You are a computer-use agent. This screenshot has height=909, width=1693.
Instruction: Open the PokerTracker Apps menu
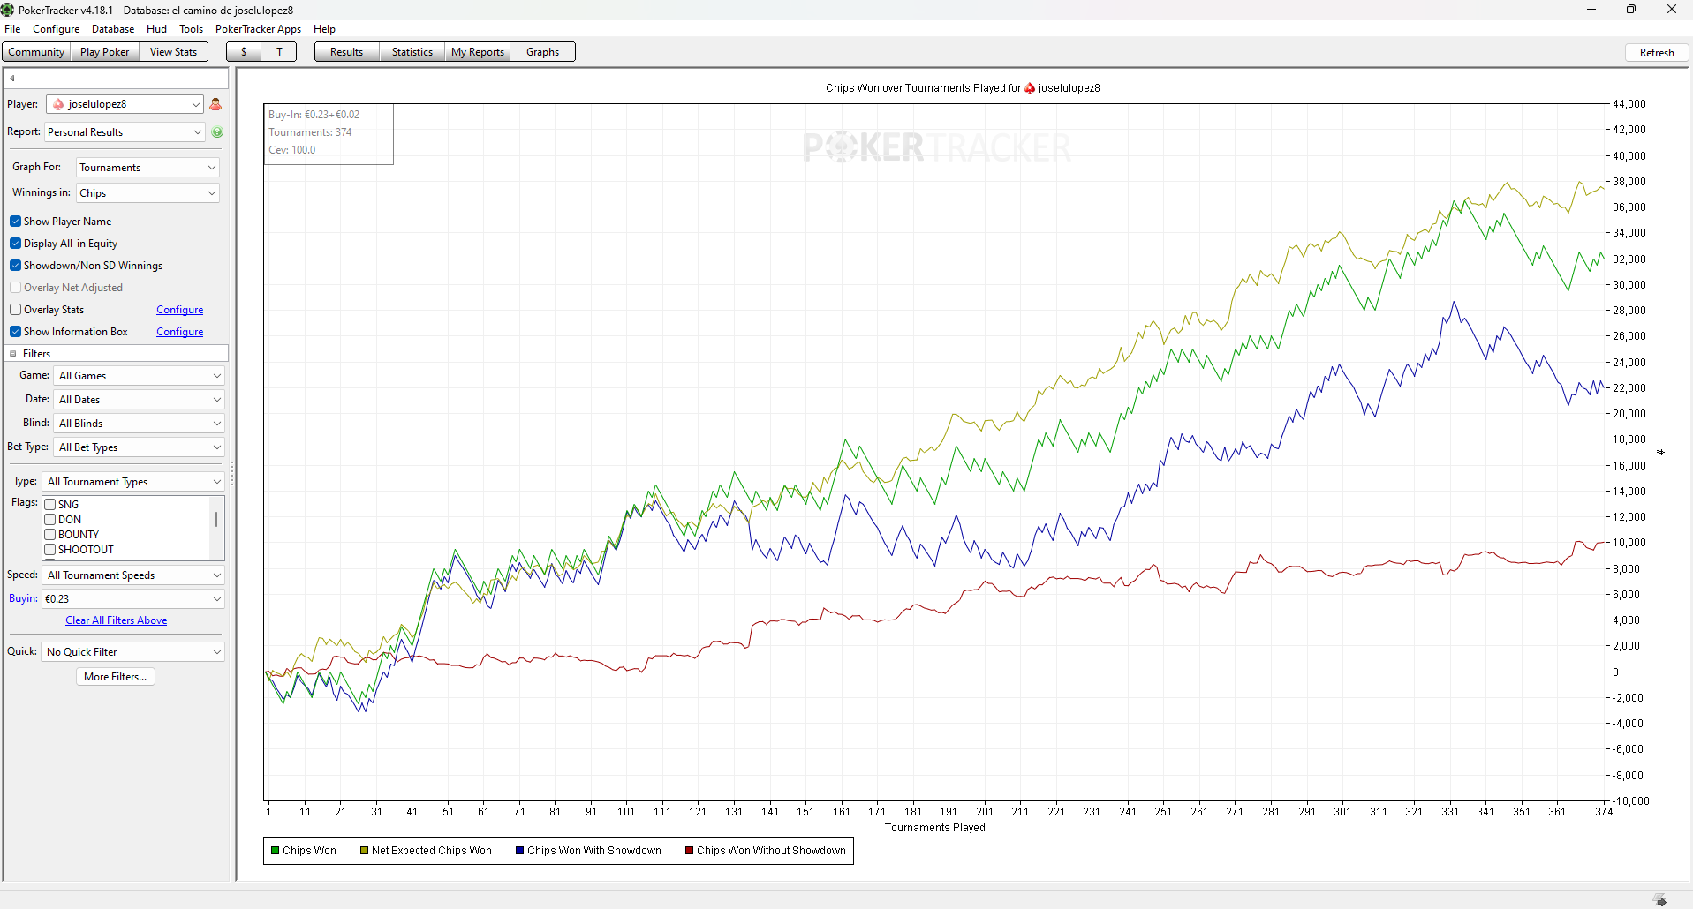coord(258,29)
